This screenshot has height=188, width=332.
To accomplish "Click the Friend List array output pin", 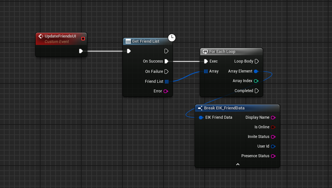I will tap(166, 81).
